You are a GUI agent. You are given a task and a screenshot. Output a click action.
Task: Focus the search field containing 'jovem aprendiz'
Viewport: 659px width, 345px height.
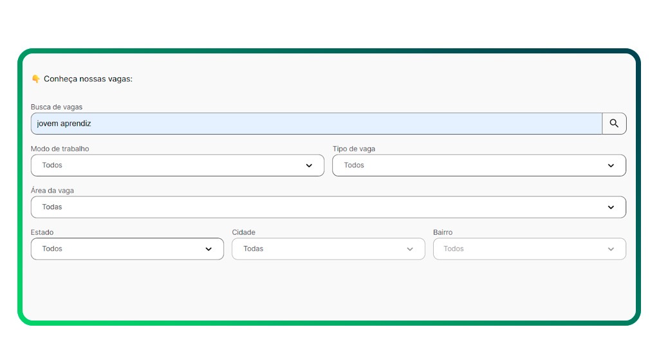pyautogui.click(x=315, y=124)
